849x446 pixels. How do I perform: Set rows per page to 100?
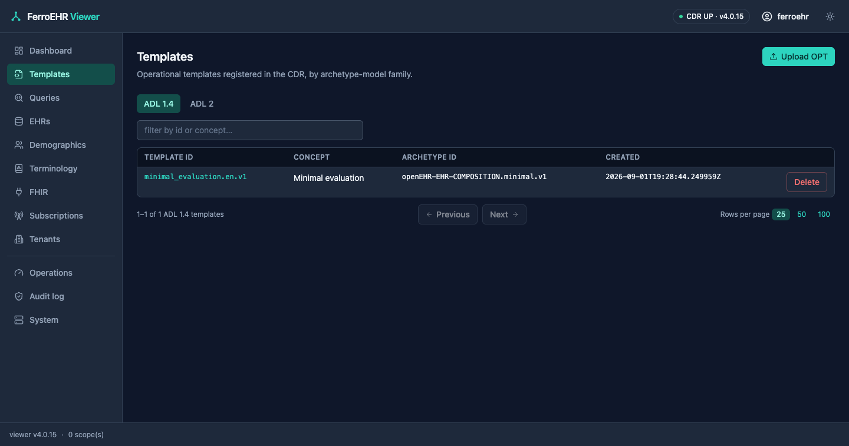(x=824, y=214)
